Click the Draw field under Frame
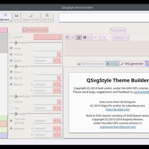 pos(47,48)
